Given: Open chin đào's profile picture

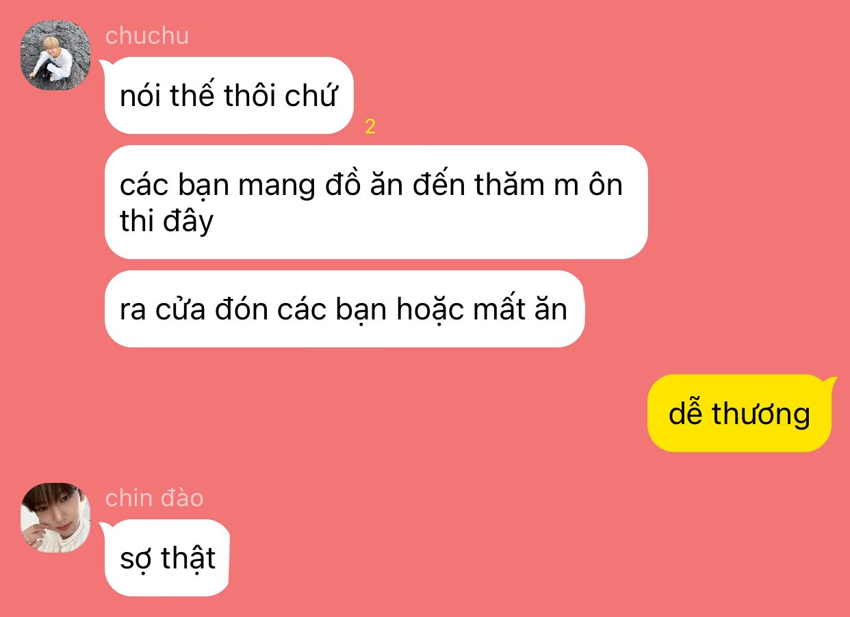Looking at the screenshot, I should click(x=55, y=518).
